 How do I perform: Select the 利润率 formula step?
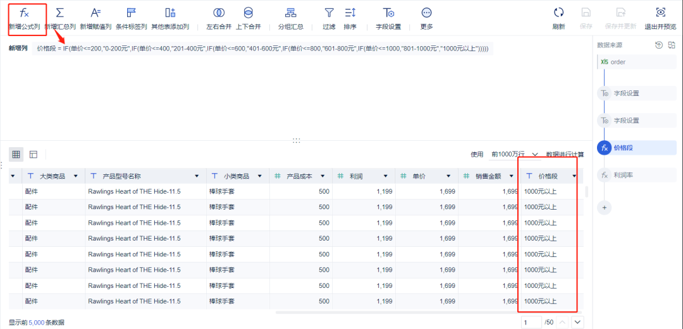coord(637,176)
